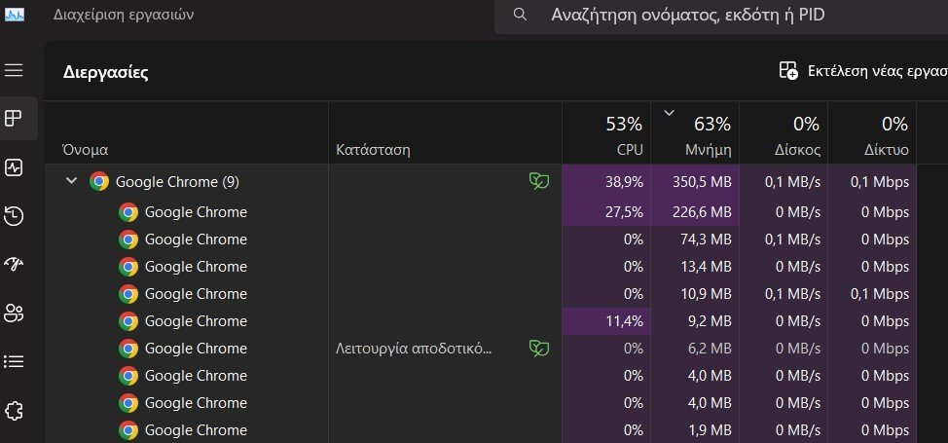Open the Services puzzle-piece sidebar icon
Screen dimensions: 948x443
[14, 412]
